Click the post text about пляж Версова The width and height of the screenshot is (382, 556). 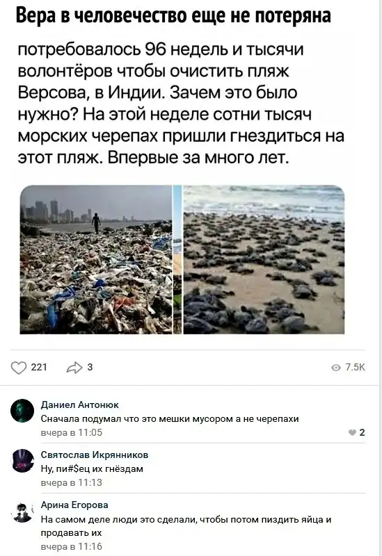coord(181,104)
